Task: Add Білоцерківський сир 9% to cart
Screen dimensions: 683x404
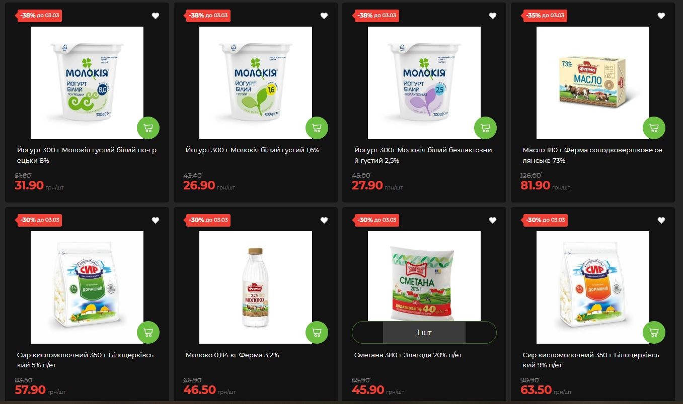Action: [654, 333]
